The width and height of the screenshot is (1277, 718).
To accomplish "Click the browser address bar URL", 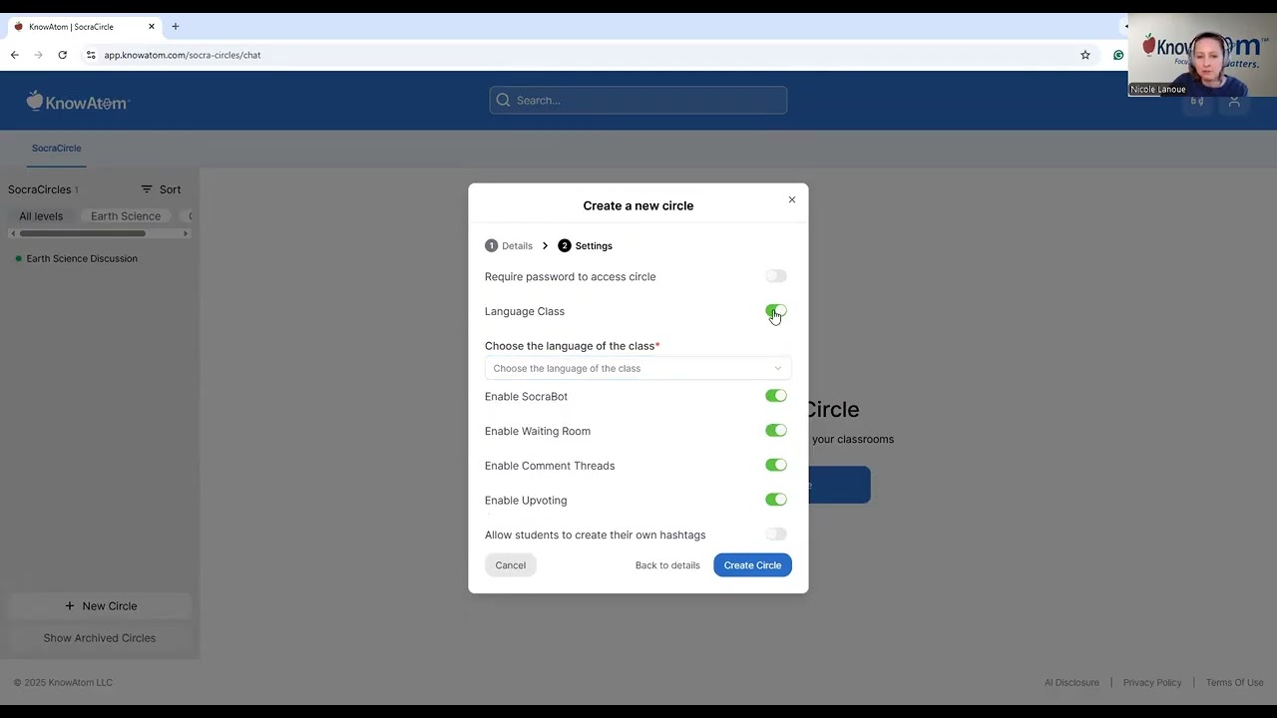I will (183, 55).
